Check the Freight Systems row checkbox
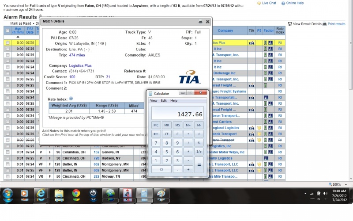The image size is (353, 221). [8, 91]
